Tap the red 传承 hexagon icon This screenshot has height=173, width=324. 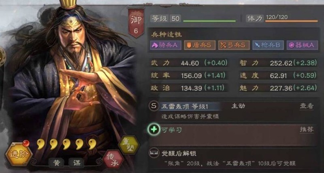tap(113, 160)
